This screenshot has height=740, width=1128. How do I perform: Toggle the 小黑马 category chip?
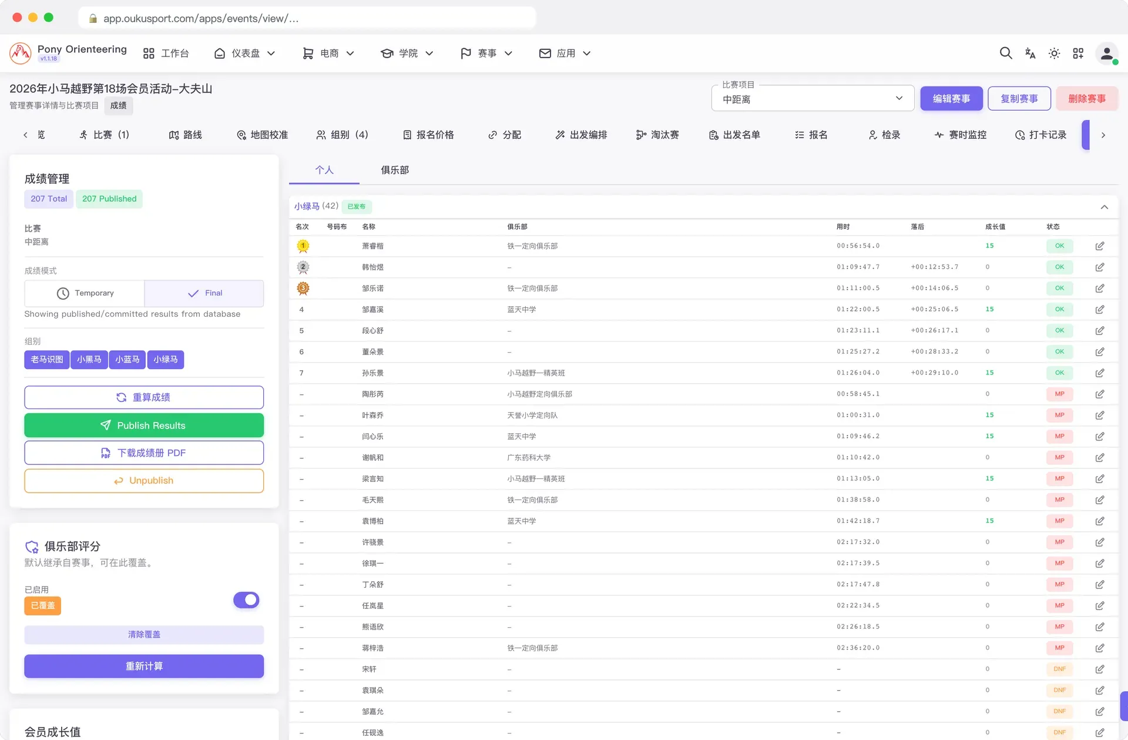coord(89,360)
